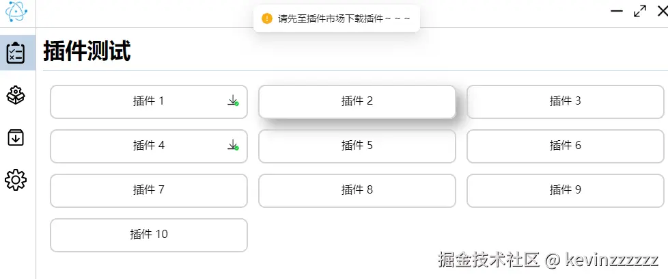The image size is (668, 279).
Task: Open the checklist task sidebar icon
Action: click(x=16, y=53)
